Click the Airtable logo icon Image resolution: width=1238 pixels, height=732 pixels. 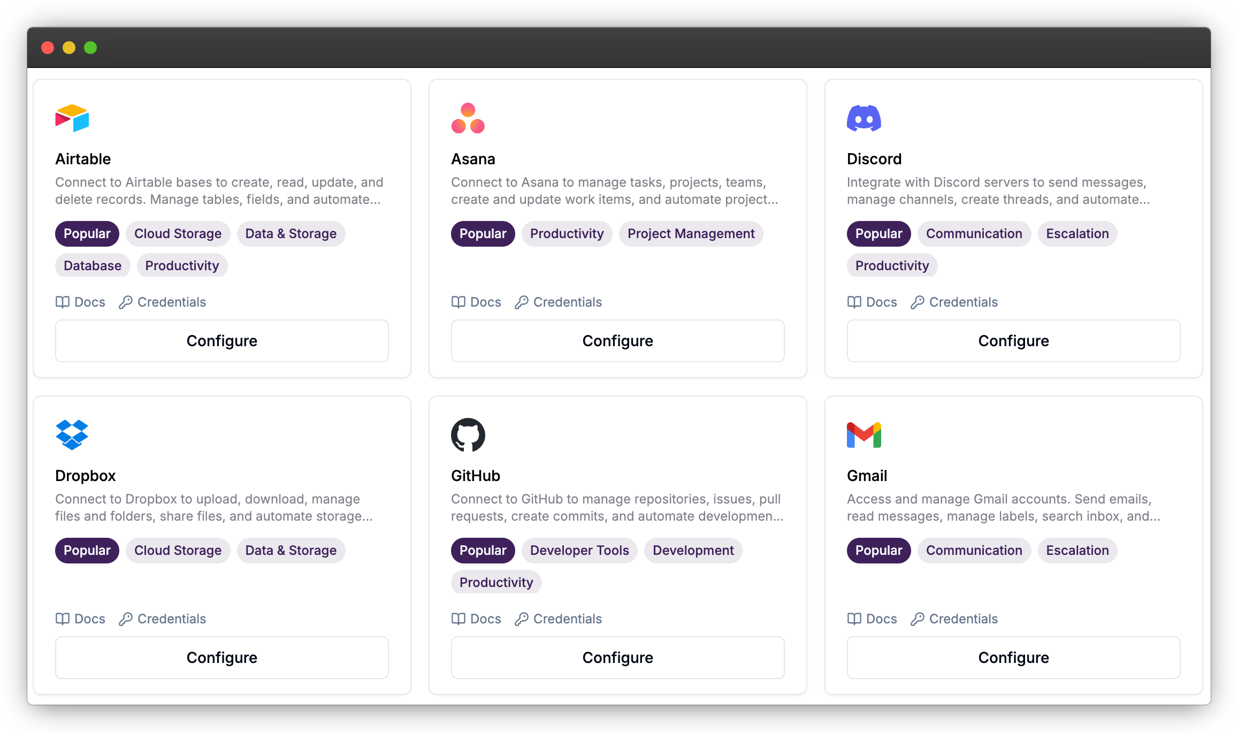pyautogui.click(x=72, y=118)
